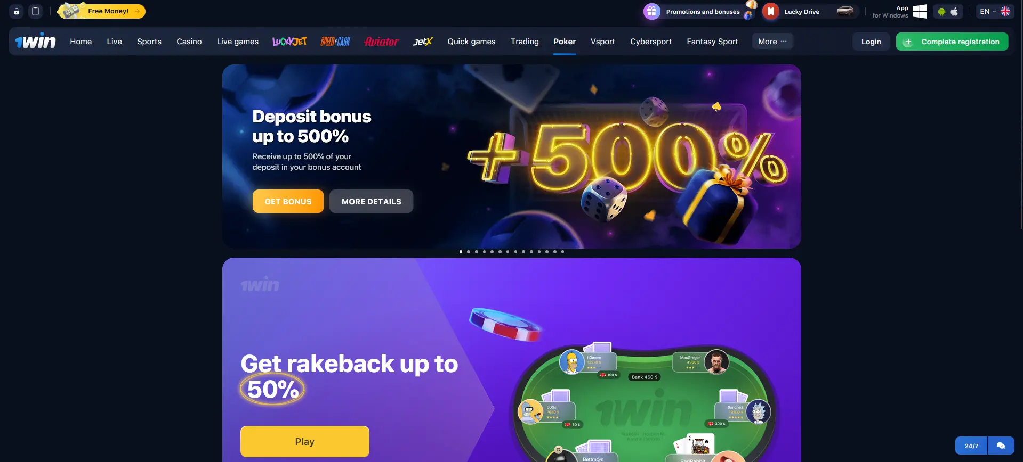Select the second carousel dot indicator

point(469,252)
